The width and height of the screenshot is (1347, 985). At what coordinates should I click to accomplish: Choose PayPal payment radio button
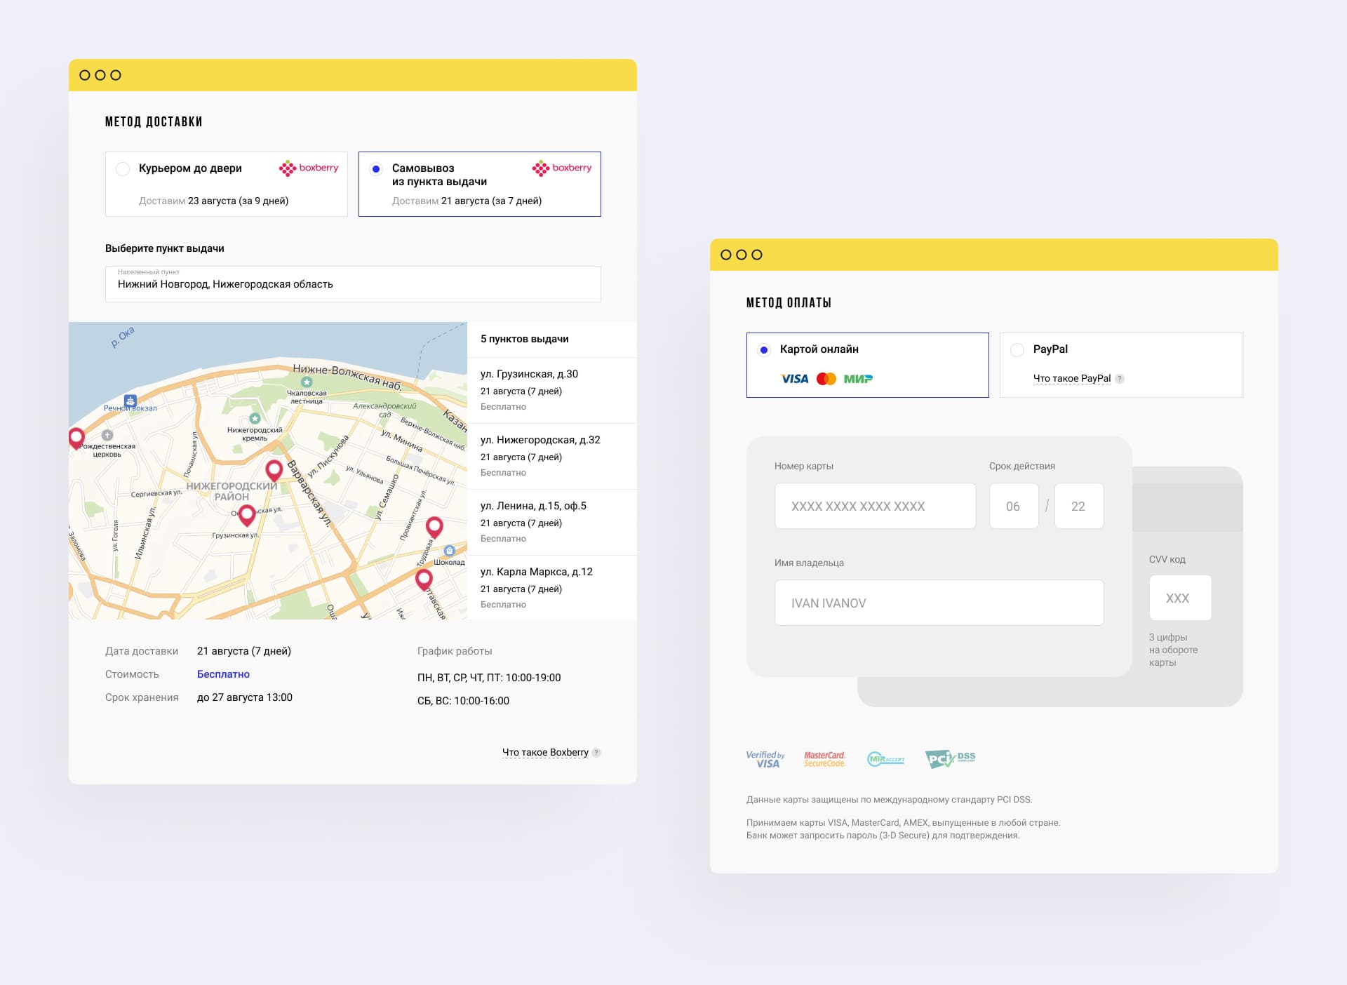(x=1017, y=350)
